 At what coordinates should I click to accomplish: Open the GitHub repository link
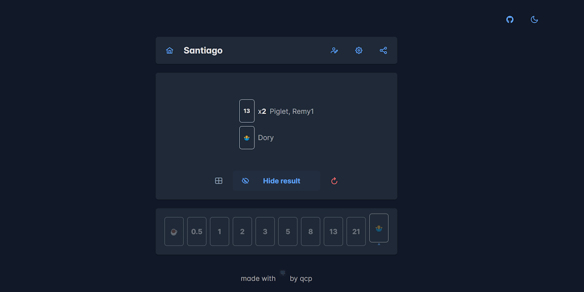point(510,20)
